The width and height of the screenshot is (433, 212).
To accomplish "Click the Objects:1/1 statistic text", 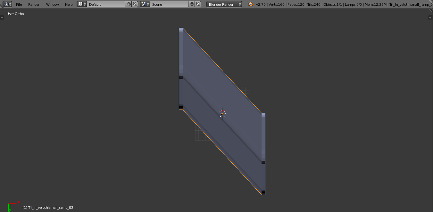I will point(332,4).
